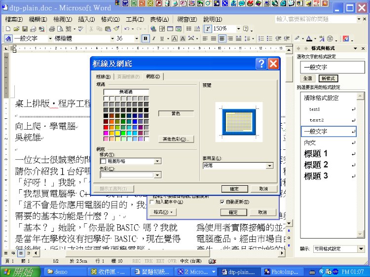Image resolution: width=370 pixels, height=277 pixels.
Task: Click the Tables and Borders icon
Action: [x=162, y=29]
